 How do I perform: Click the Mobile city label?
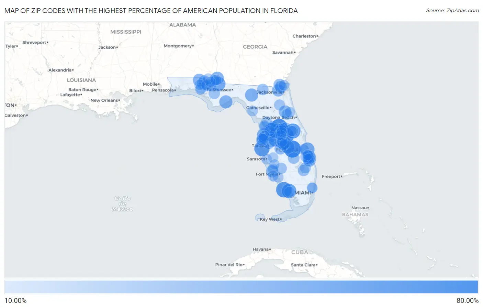(150, 84)
